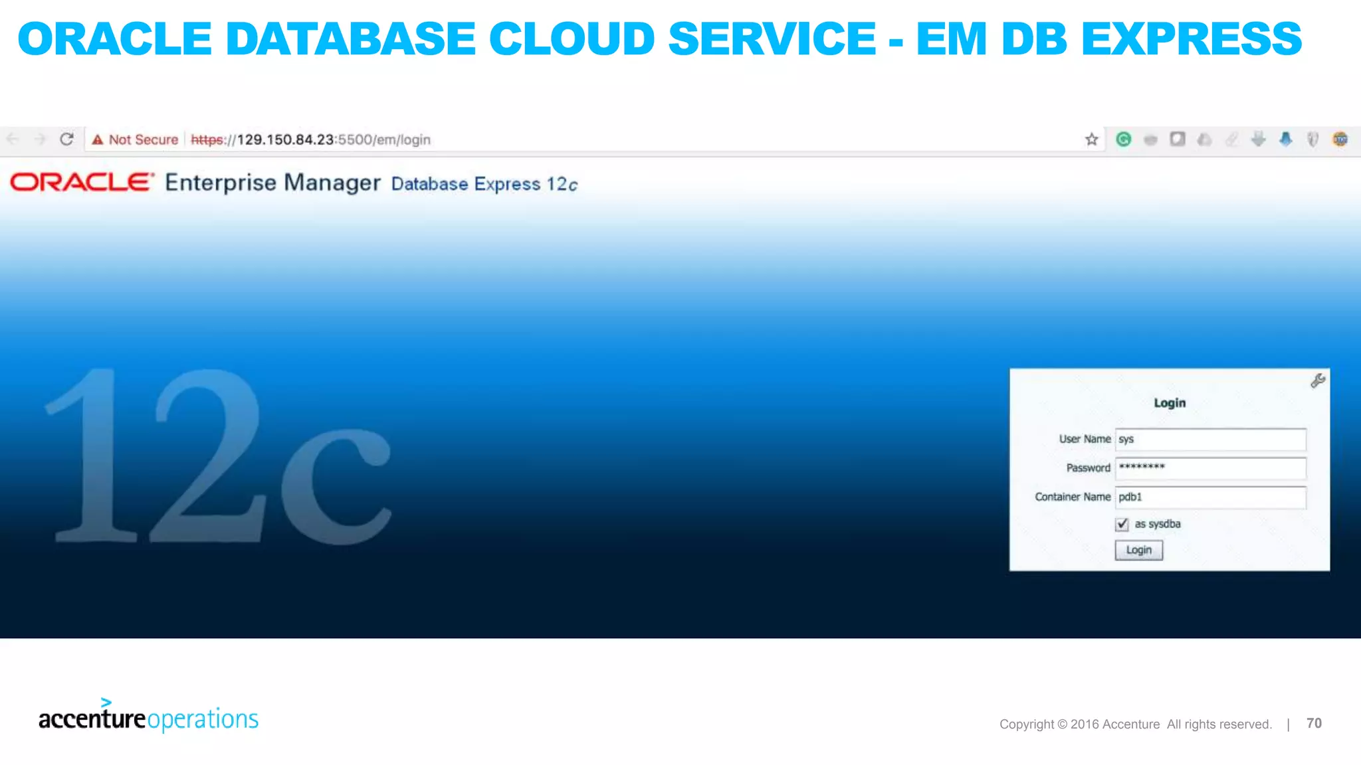Viewport: 1361px width, 765px height.
Task: Open the gray Google Drive extension icon
Action: 1204,139
